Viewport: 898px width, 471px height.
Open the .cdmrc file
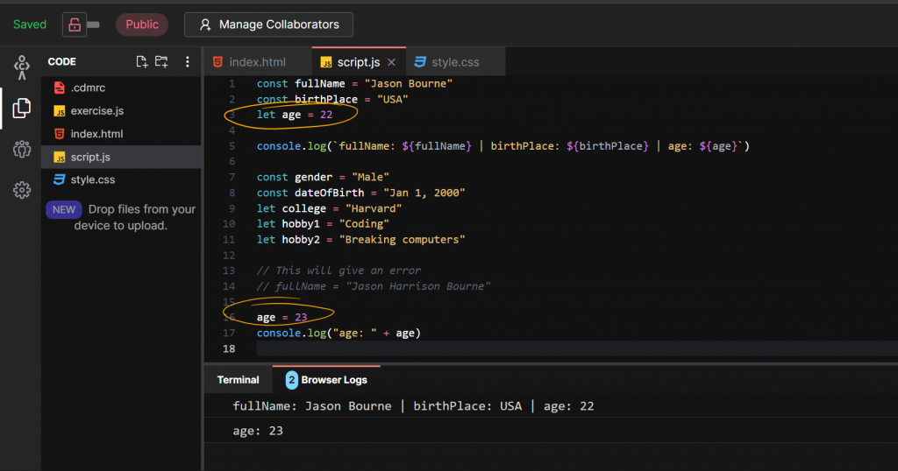click(x=121, y=88)
